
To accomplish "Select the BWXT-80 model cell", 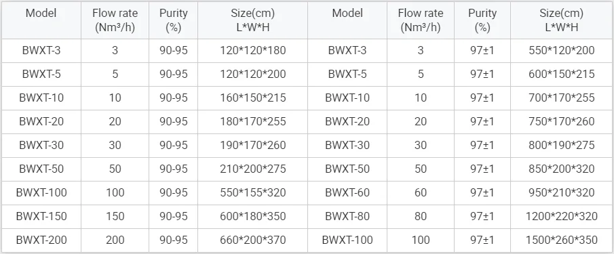I will [347, 216].
